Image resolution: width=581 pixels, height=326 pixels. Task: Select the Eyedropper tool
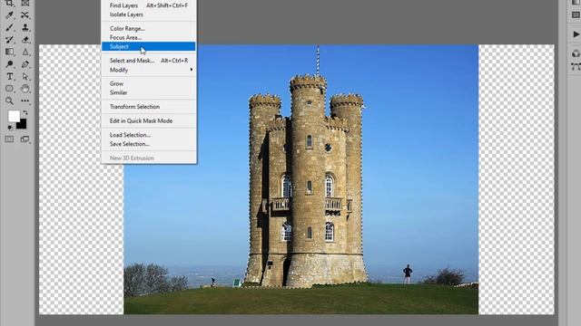point(10,15)
